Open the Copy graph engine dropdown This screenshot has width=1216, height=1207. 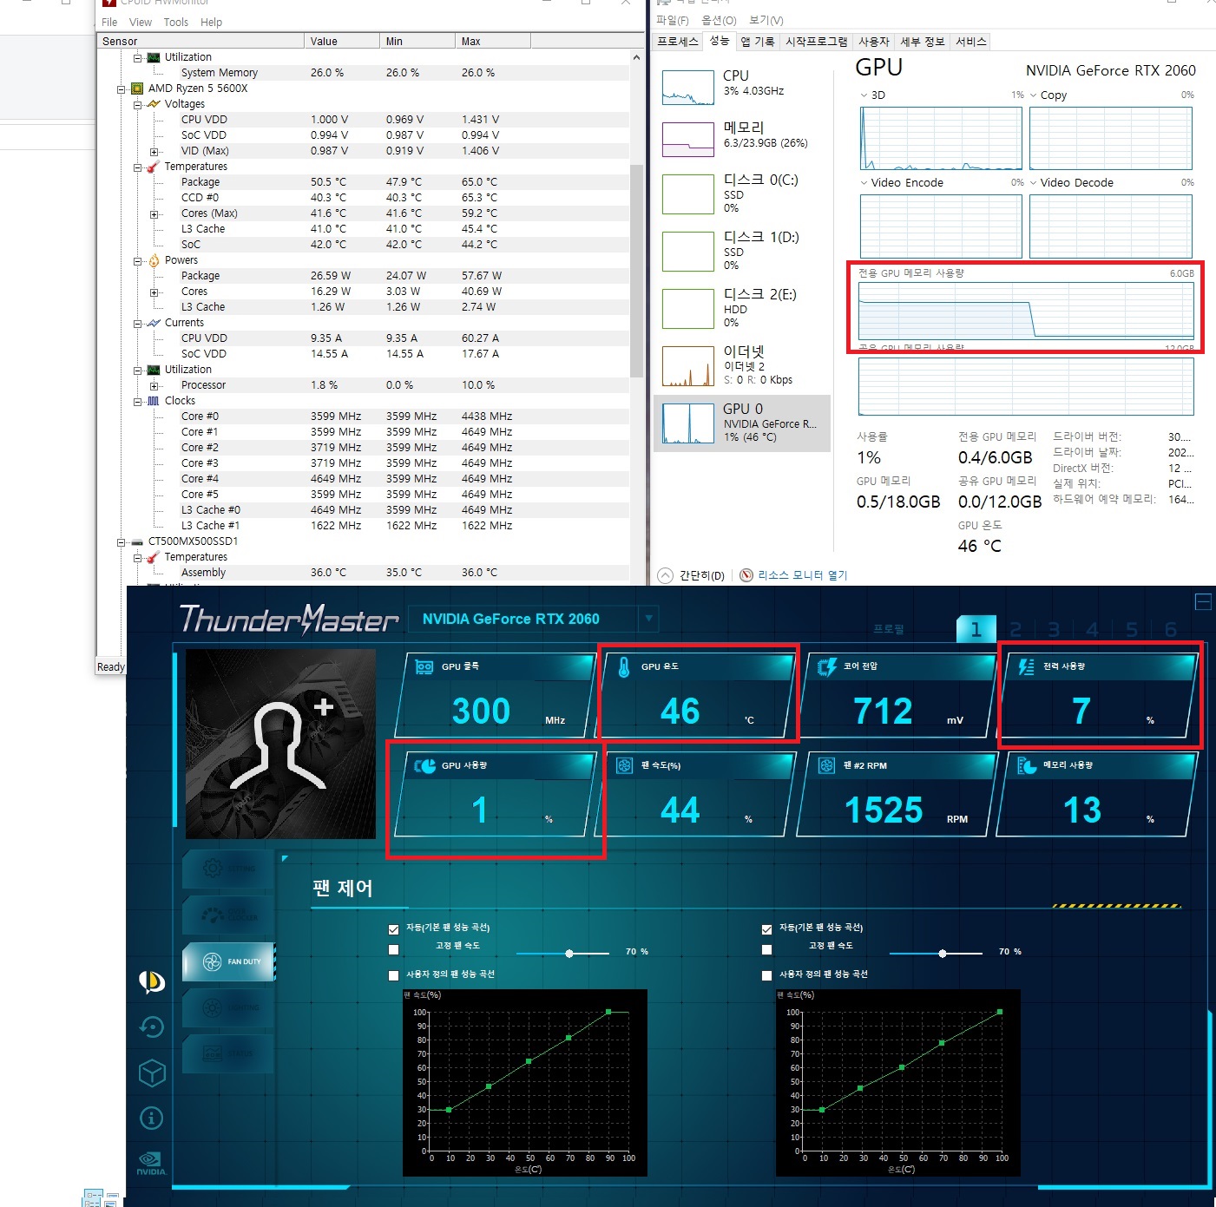click(1034, 95)
